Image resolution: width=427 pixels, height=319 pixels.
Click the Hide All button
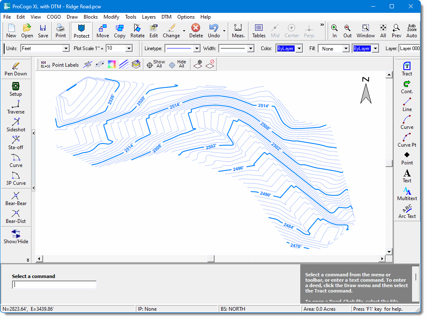point(178,64)
